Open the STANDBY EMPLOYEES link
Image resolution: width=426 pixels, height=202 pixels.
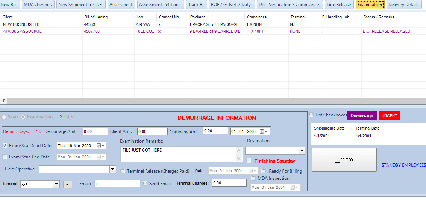coord(403,165)
